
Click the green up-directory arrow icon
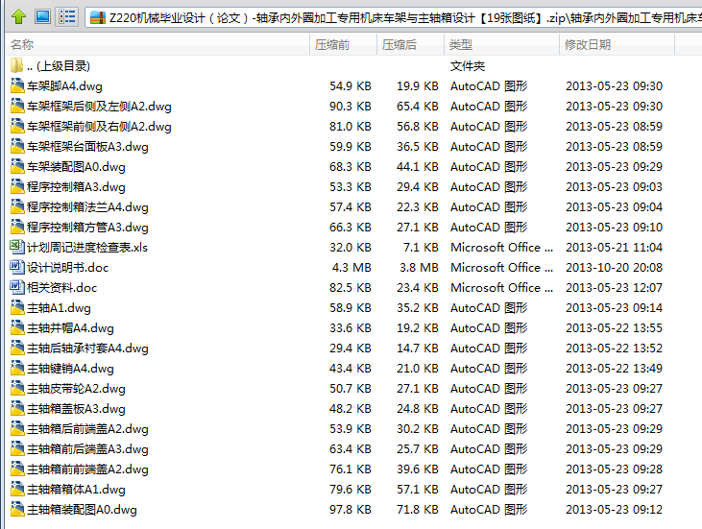[18, 17]
